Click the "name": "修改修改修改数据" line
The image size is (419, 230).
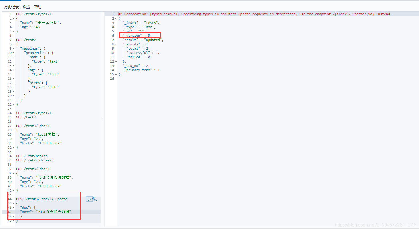46,178
